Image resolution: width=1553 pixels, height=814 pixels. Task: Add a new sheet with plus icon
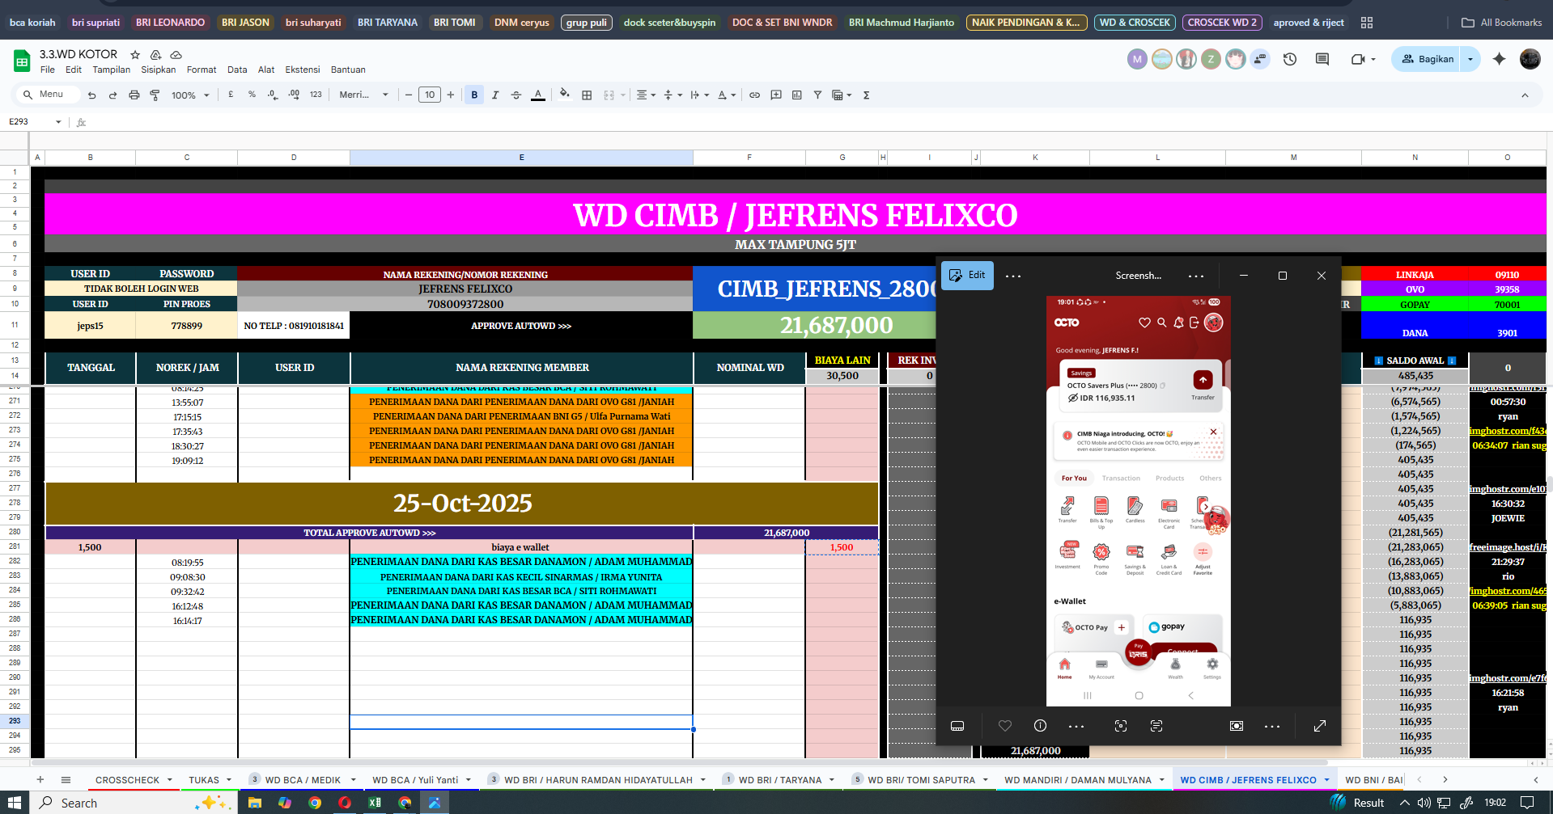coord(40,779)
